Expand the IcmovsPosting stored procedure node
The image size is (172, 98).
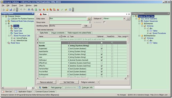tap(12, 38)
